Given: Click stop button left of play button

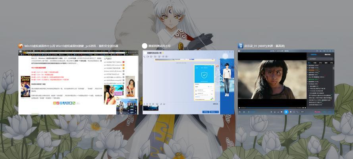Looking at the screenshot, I should [282, 112].
